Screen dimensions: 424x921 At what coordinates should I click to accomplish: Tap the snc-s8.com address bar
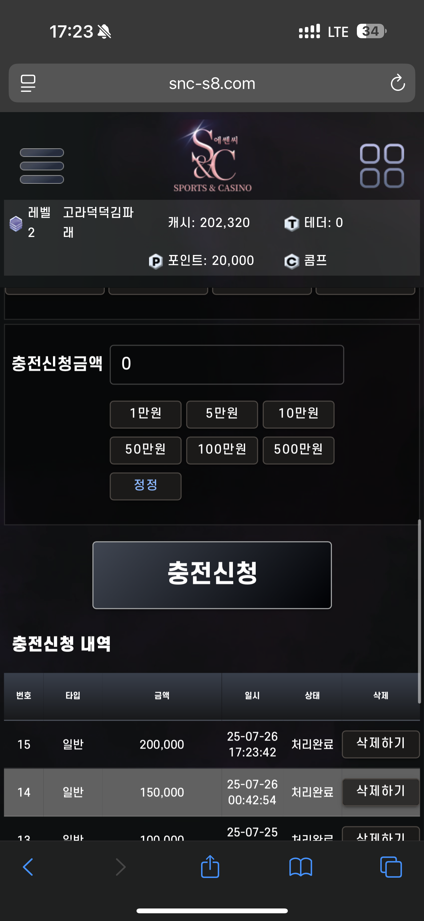click(212, 83)
